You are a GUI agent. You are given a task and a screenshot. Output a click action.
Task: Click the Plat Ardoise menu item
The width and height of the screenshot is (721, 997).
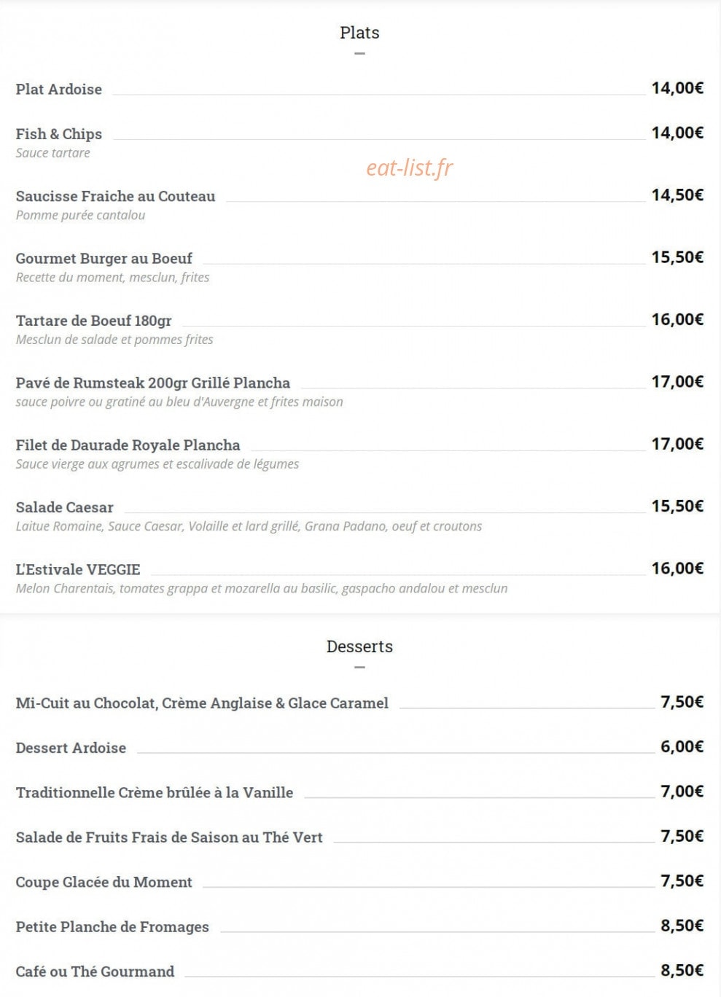pos(59,89)
